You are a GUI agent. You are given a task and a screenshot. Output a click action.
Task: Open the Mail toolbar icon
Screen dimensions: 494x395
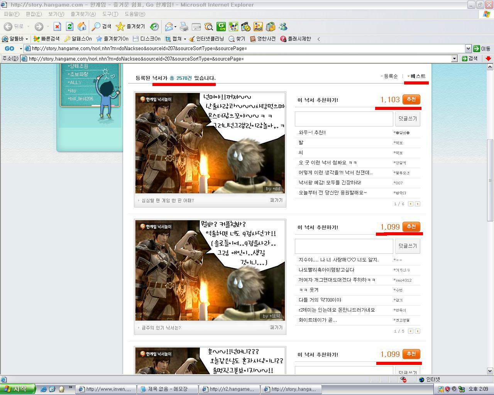click(x=169, y=27)
